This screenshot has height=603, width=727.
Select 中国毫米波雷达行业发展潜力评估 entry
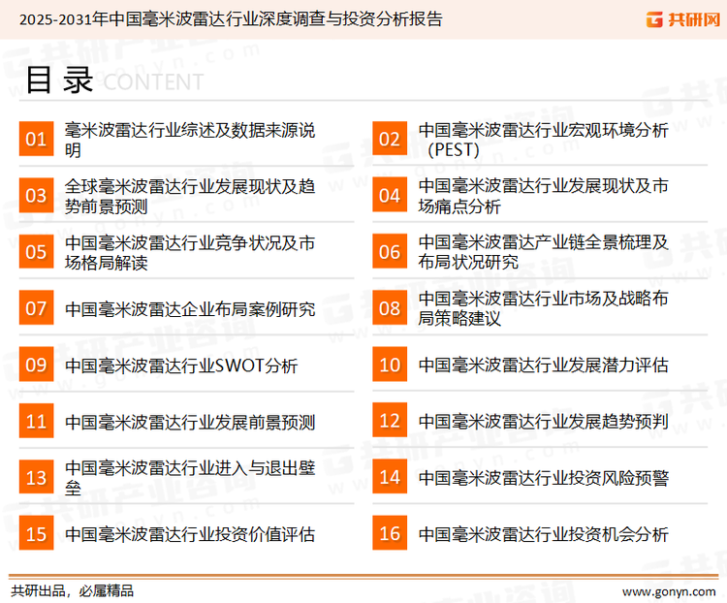tap(543, 365)
